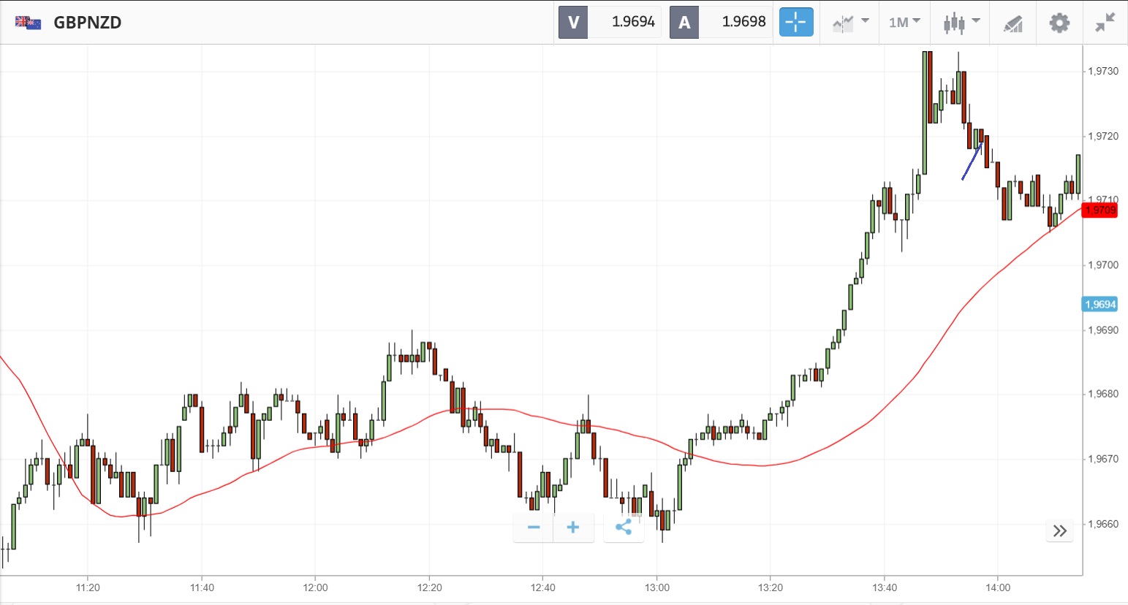The width and height of the screenshot is (1128, 605).
Task: Expand the 1M timeframe dropdown
Action: point(904,23)
